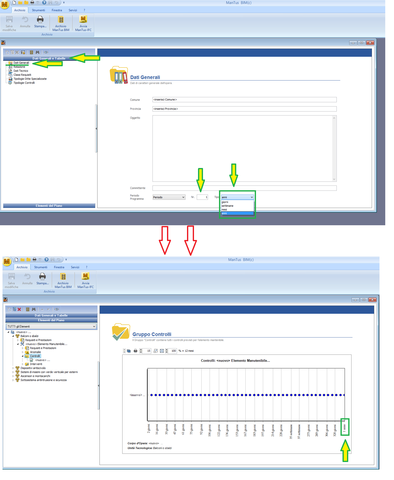Click 3D cube icon in chart toolbar

pos(129,351)
